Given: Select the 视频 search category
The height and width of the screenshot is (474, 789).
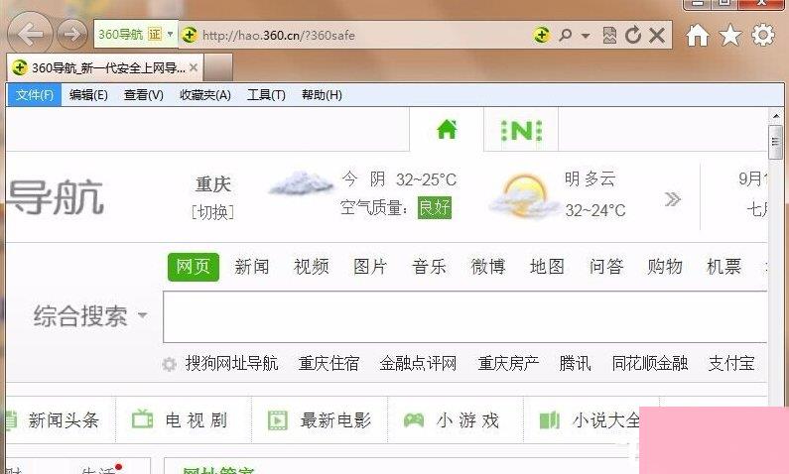Looking at the screenshot, I should pyautogui.click(x=311, y=267).
